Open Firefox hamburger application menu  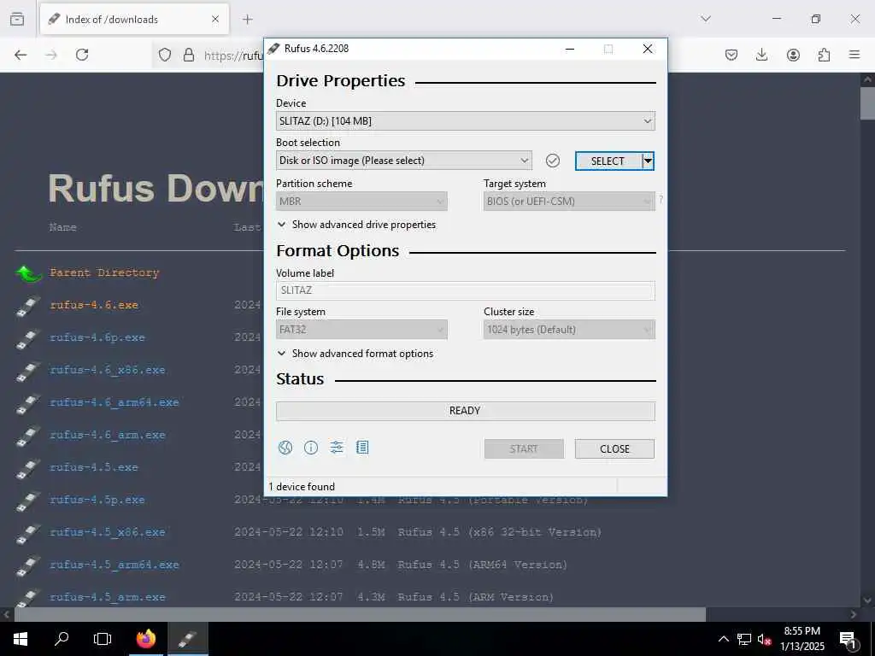854,55
